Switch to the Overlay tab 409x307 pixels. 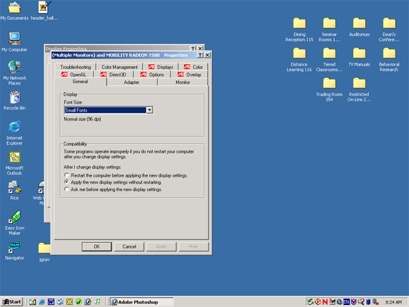point(190,74)
